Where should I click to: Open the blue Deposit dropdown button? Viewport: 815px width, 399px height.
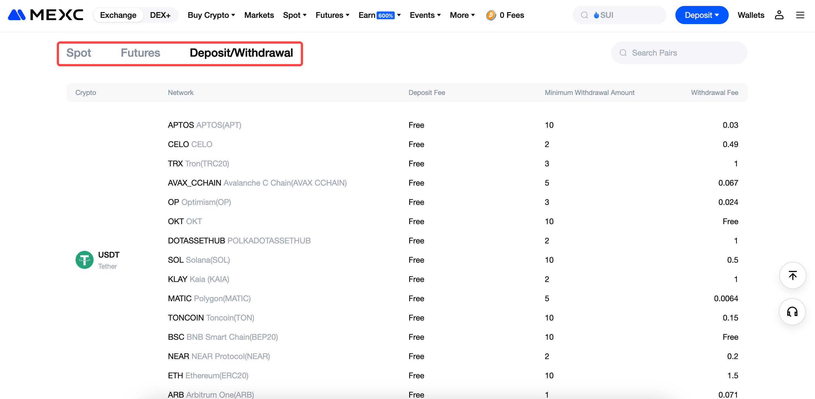coord(701,15)
